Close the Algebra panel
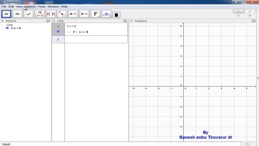 point(48,21)
